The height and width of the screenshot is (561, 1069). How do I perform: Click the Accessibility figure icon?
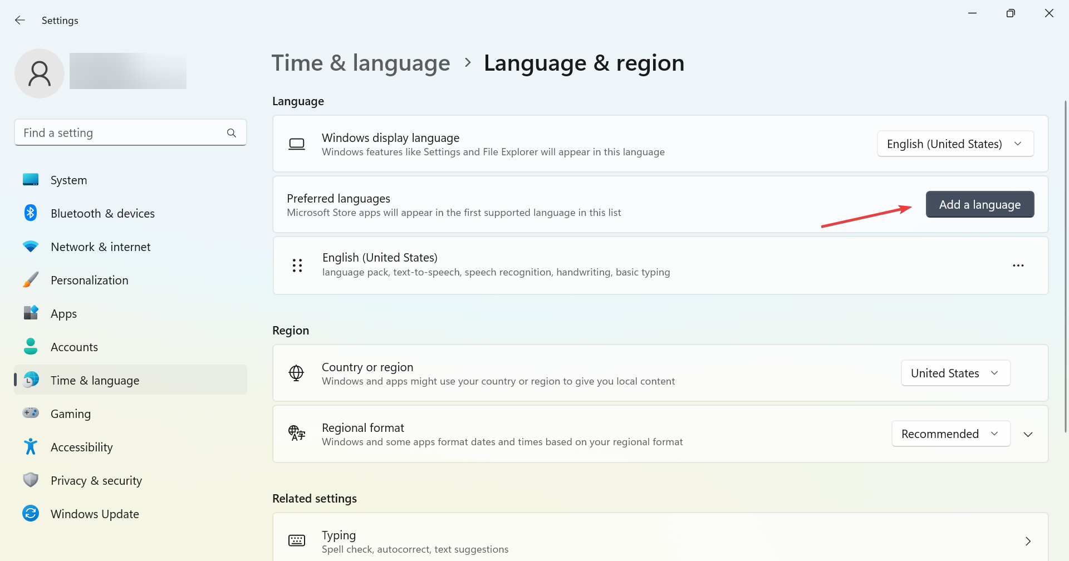31,446
